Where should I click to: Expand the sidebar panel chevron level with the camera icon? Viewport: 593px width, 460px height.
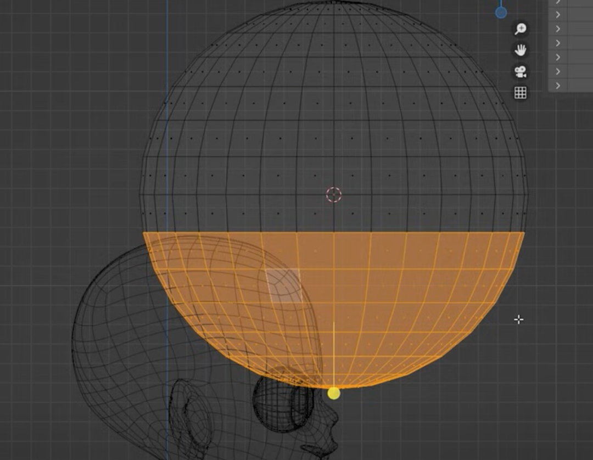pyautogui.click(x=558, y=71)
